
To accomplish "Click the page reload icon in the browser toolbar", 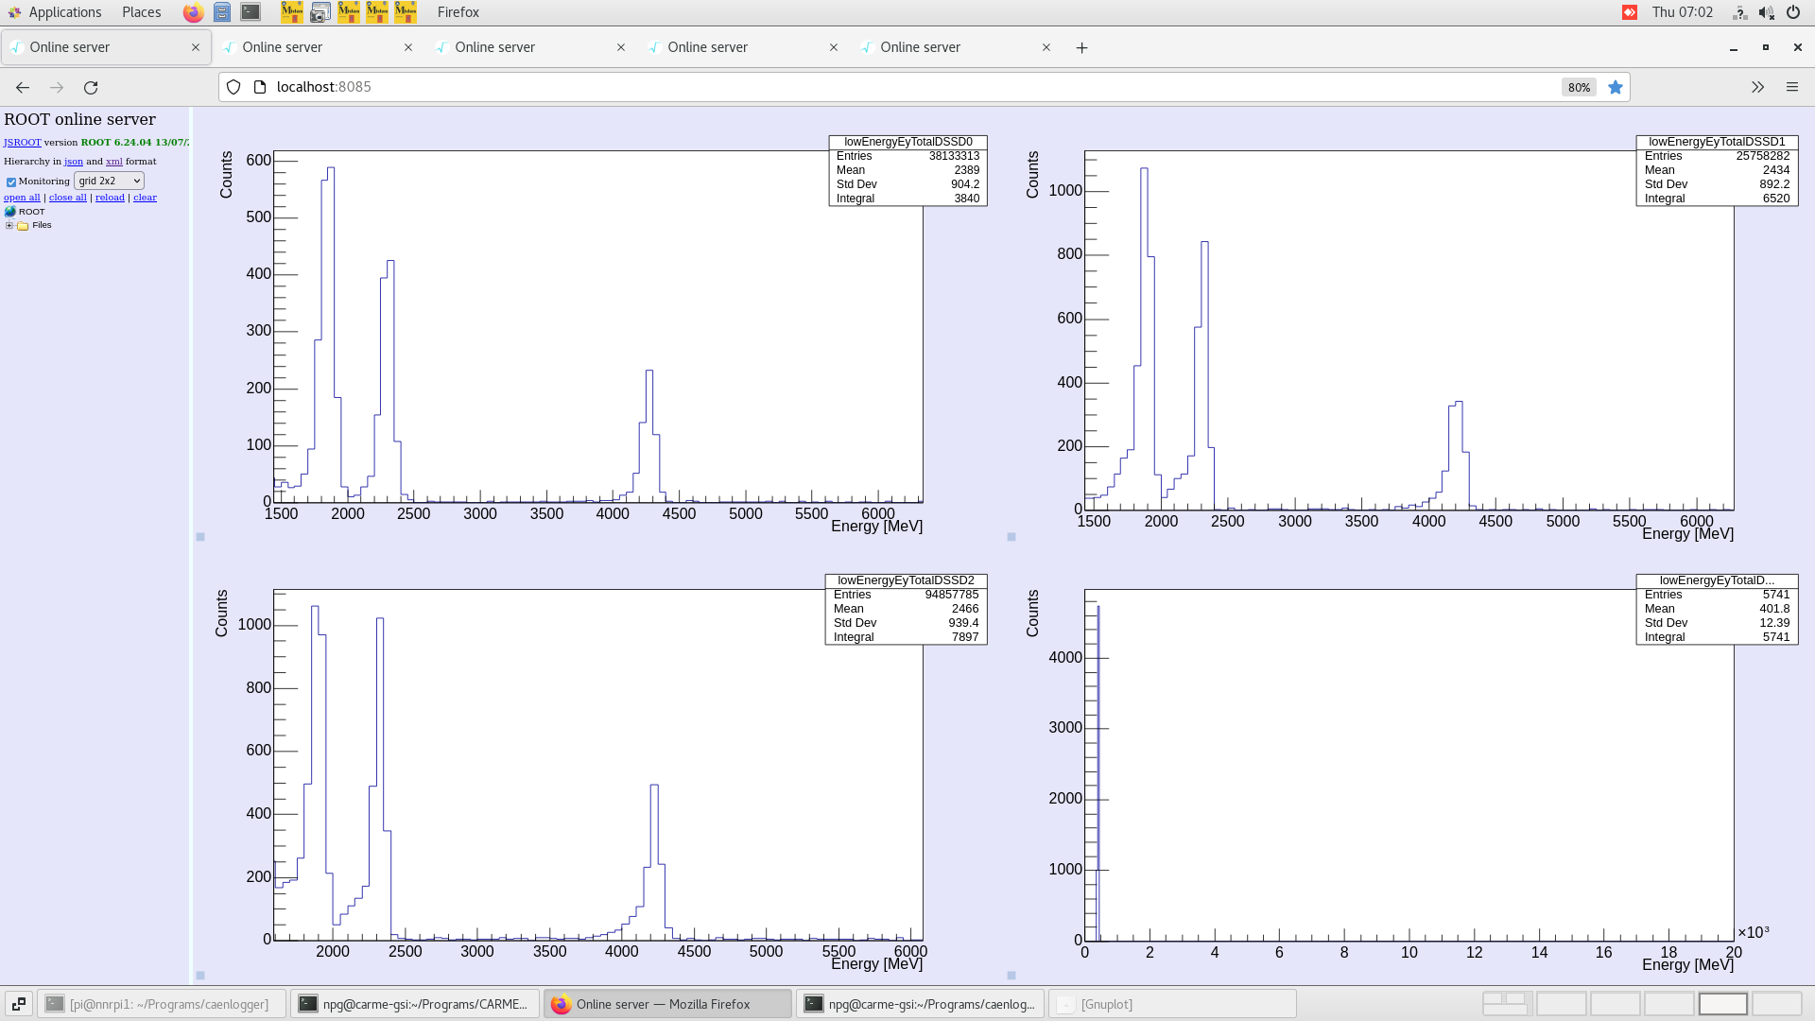I will coord(92,87).
